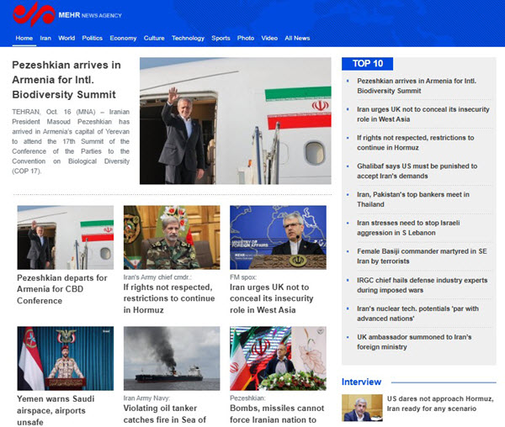Open 'Violating oil tanker catches fire in Sea of' story

pyautogui.click(x=165, y=414)
